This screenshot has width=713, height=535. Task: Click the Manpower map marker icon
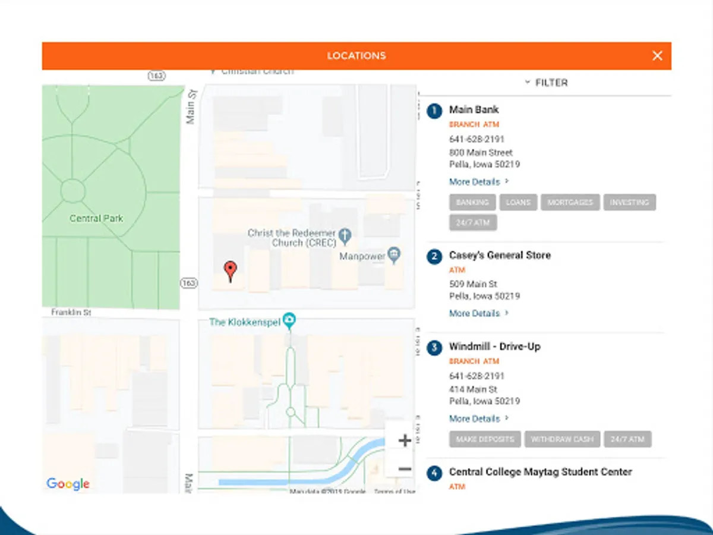click(x=394, y=256)
